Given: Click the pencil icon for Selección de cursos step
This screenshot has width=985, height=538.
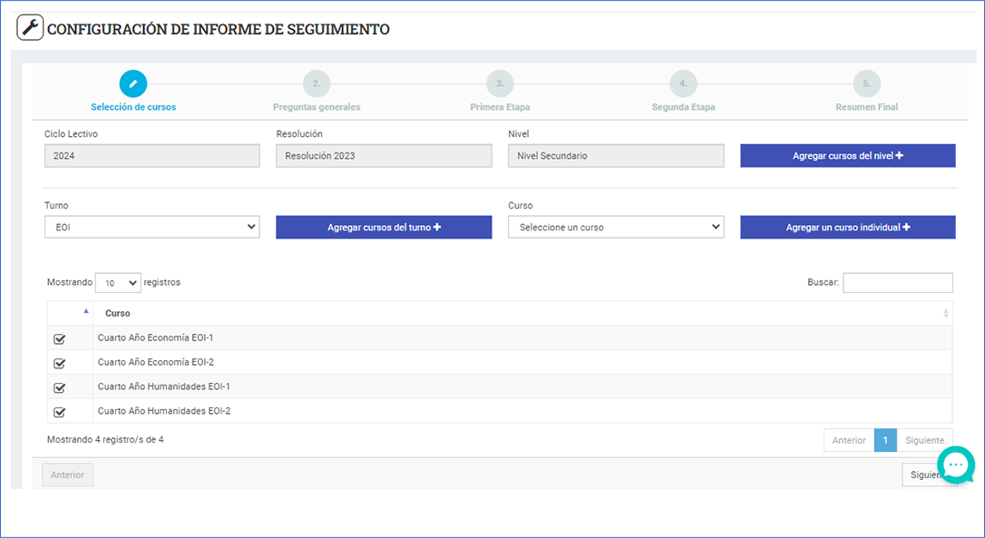Looking at the screenshot, I should (x=133, y=83).
